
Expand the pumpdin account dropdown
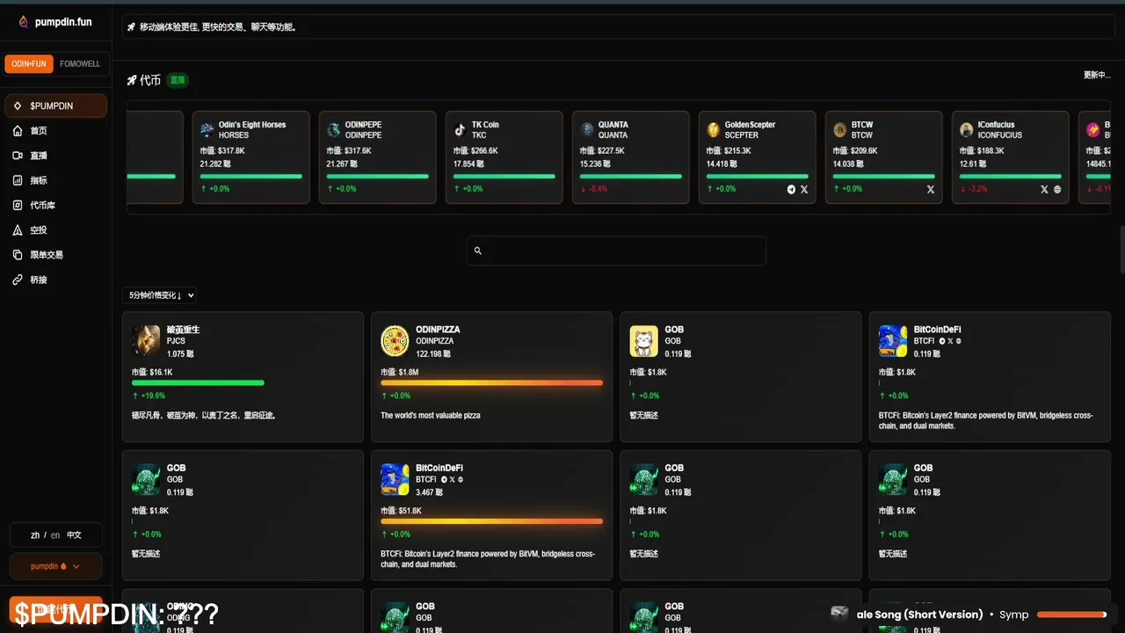click(56, 566)
